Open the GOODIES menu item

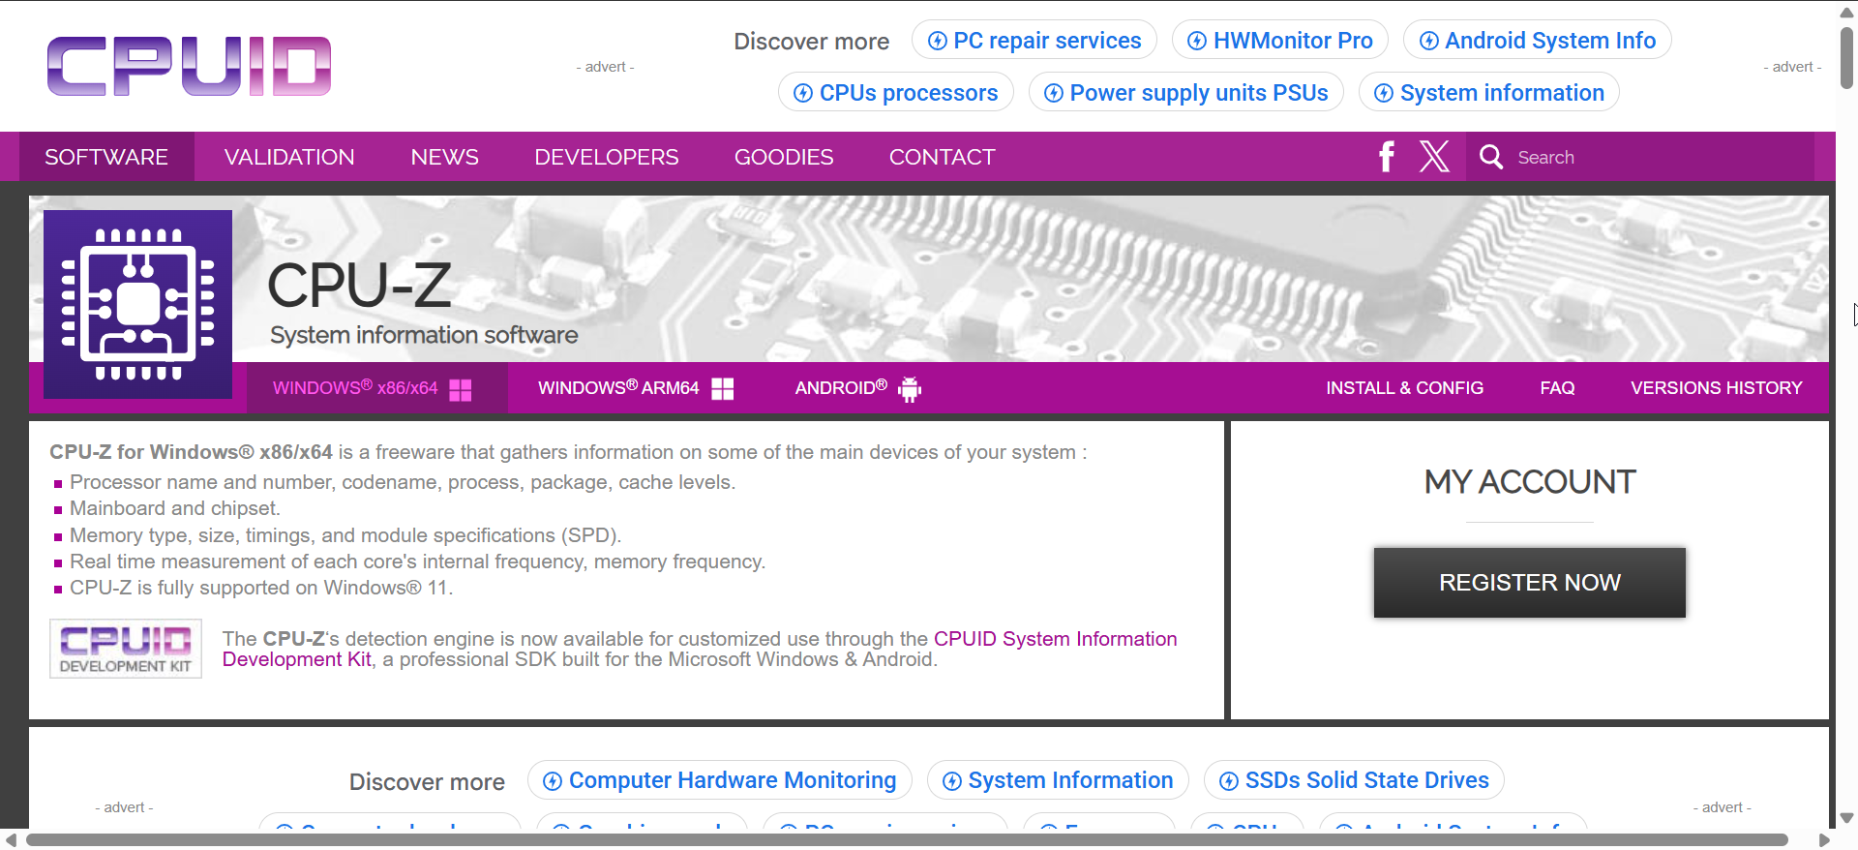coord(783,157)
